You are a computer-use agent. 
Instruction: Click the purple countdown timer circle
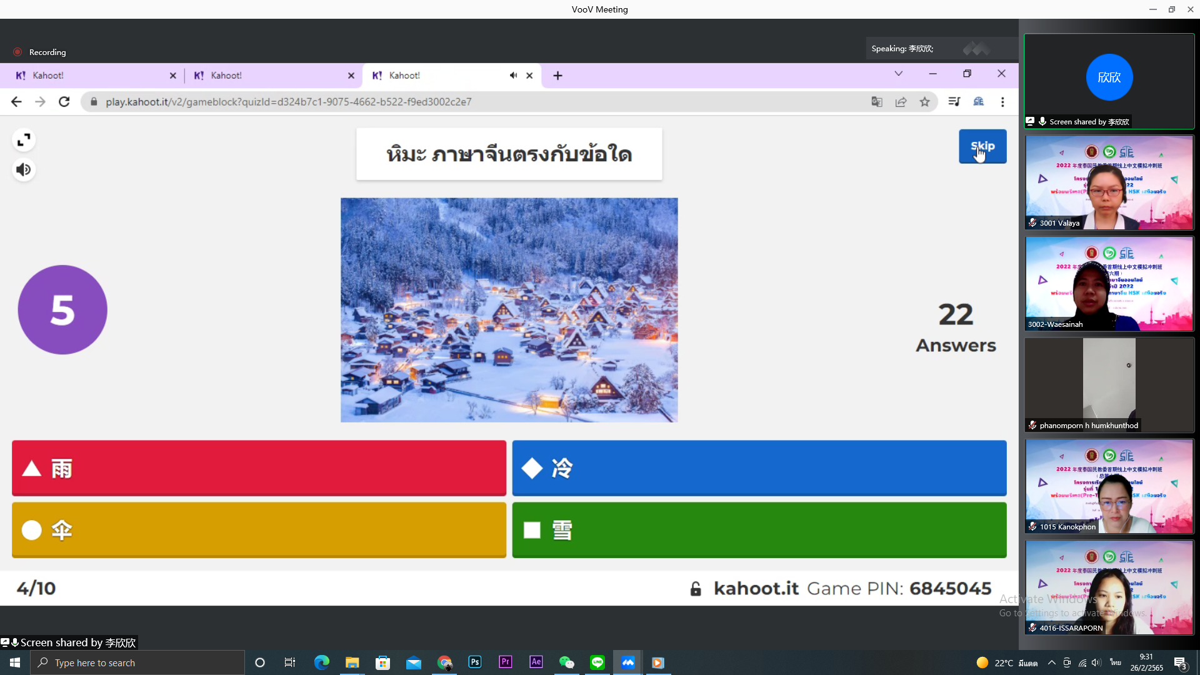click(x=62, y=310)
